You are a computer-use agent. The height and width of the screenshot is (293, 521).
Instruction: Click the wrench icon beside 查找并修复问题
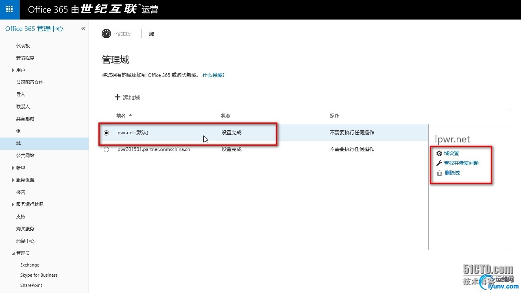[x=439, y=163]
